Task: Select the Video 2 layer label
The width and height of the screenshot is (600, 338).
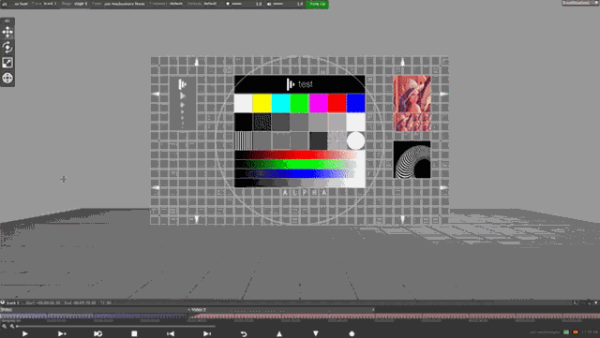Action: (199, 310)
